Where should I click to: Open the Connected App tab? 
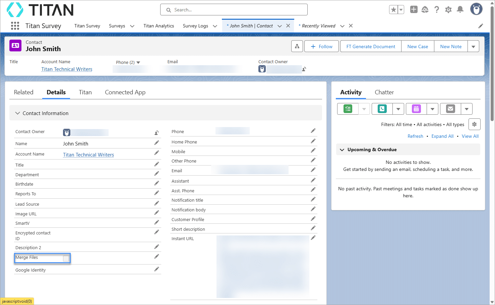click(x=125, y=92)
